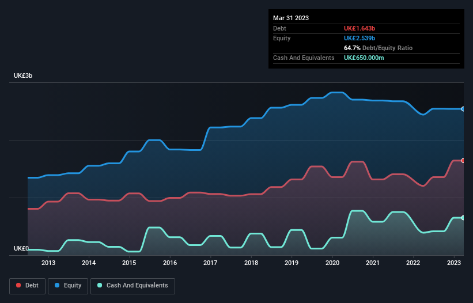Screen dimensions: 473x303
Task: Click the UK£0 y-axis label
Action: click(21, 248)
